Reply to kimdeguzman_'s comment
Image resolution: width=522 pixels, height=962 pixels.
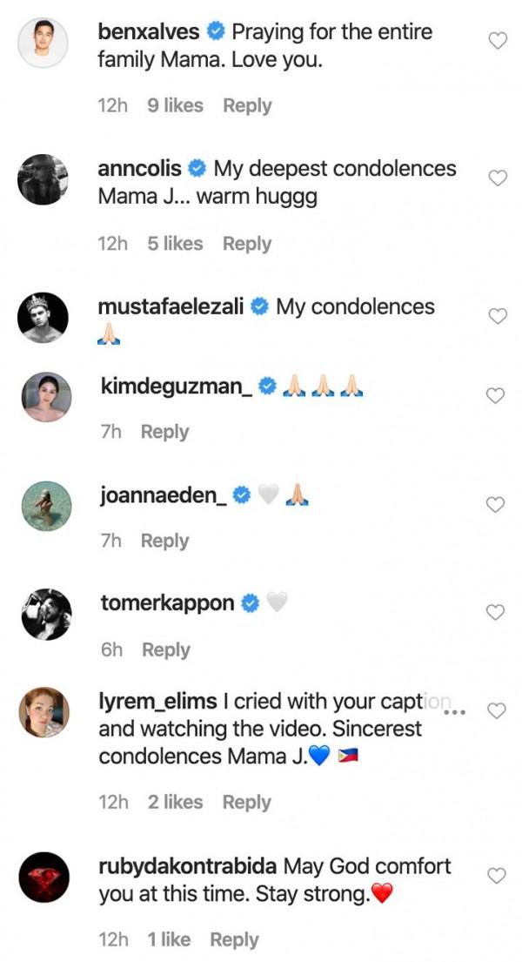coord(164,432)
